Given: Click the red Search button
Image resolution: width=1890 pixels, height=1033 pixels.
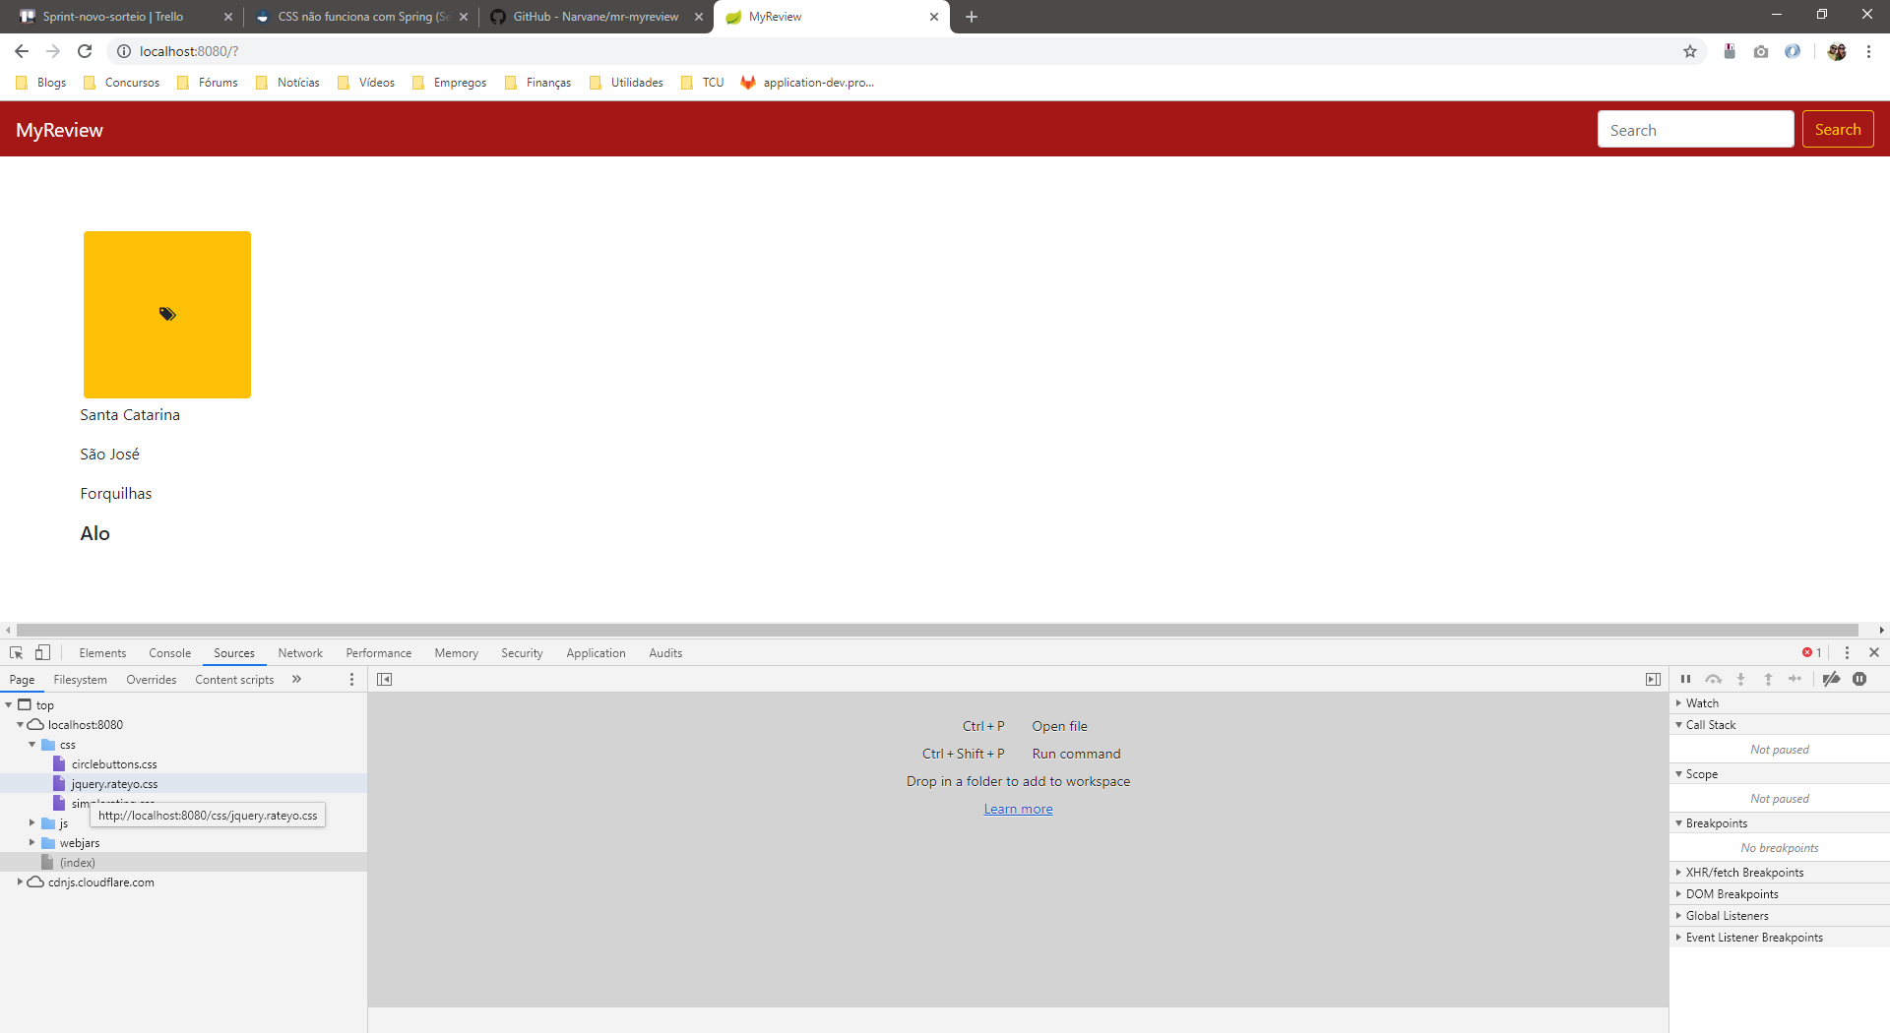Looking at the screenshot, I should [x=1838, y=130].
